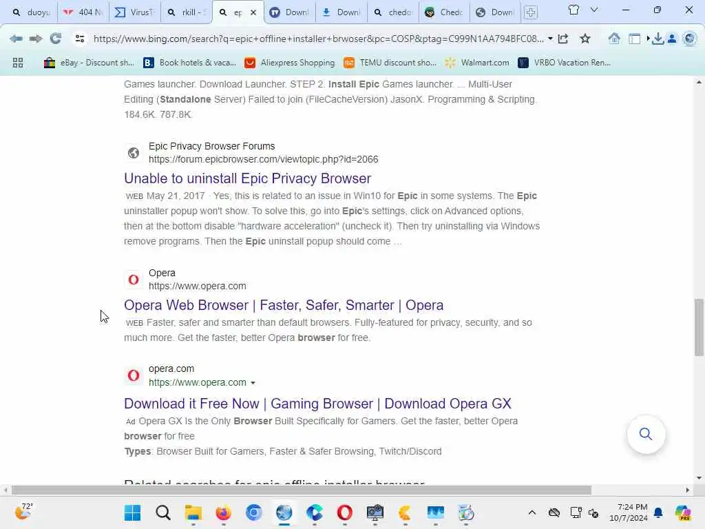Toggle the side panel icon
This screenshot has height=529, width=705.
[634, 39]
